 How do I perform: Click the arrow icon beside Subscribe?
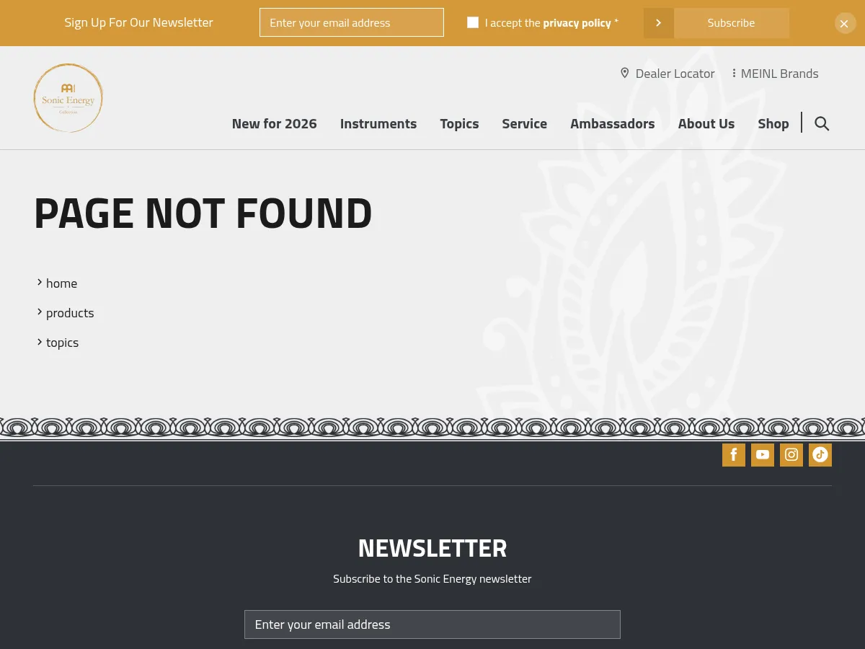tap(658, 23)
